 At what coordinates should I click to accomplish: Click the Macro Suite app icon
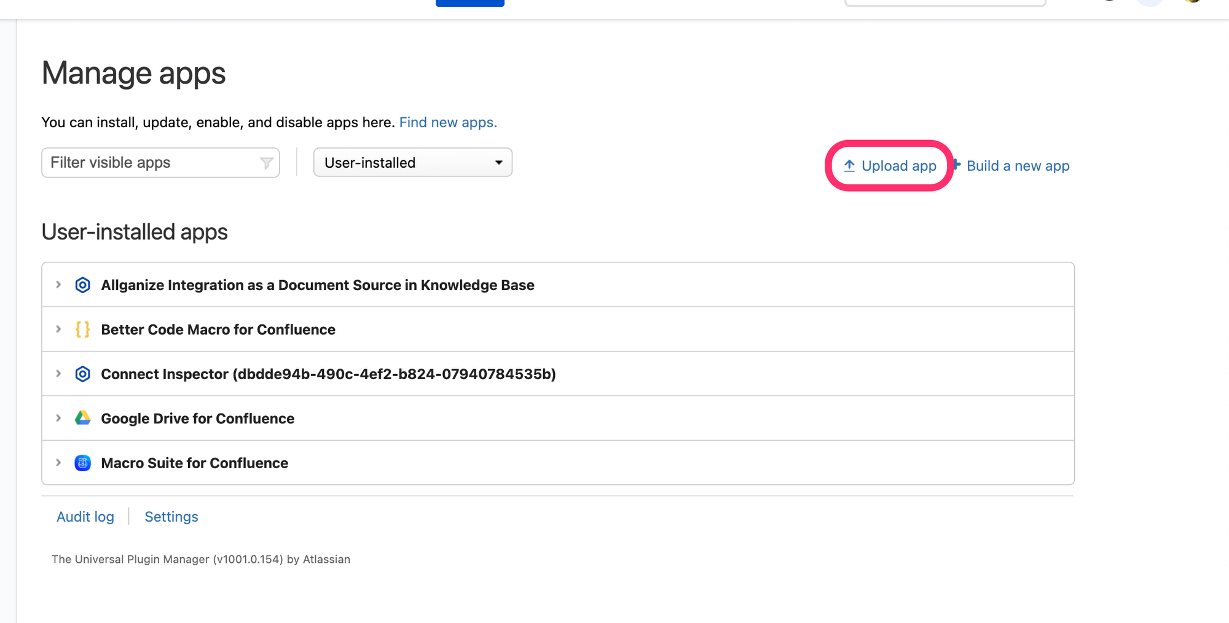[82, 463]
